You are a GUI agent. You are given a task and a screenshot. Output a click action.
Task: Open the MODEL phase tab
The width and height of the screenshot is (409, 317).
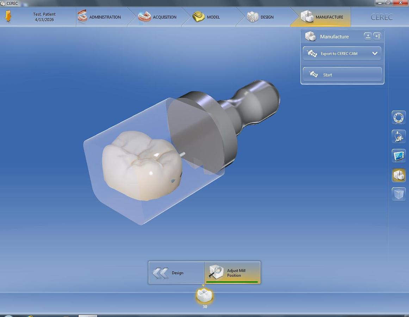click(x=208, y=17)
